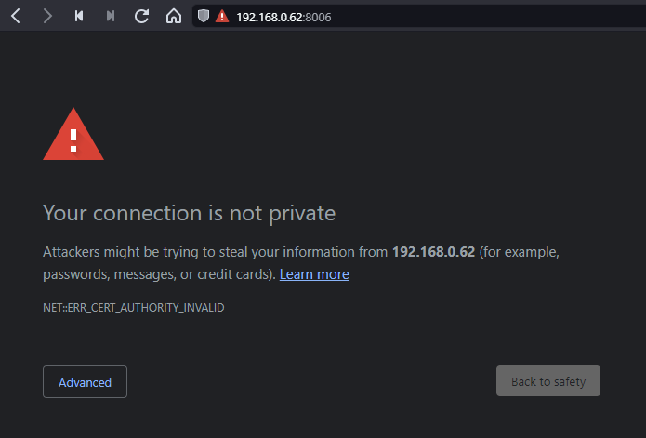This screenshot has height=438, width=646.
Task: Click the "passwords, messages, or credit cards" text
Action: click(158, 274)
